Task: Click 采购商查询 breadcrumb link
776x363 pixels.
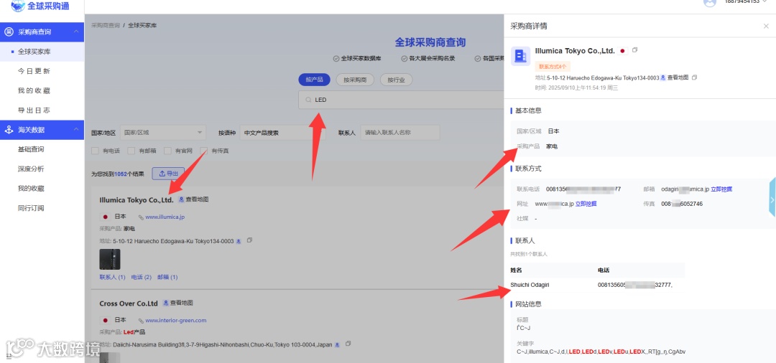Action: click(x=106, y=24)
